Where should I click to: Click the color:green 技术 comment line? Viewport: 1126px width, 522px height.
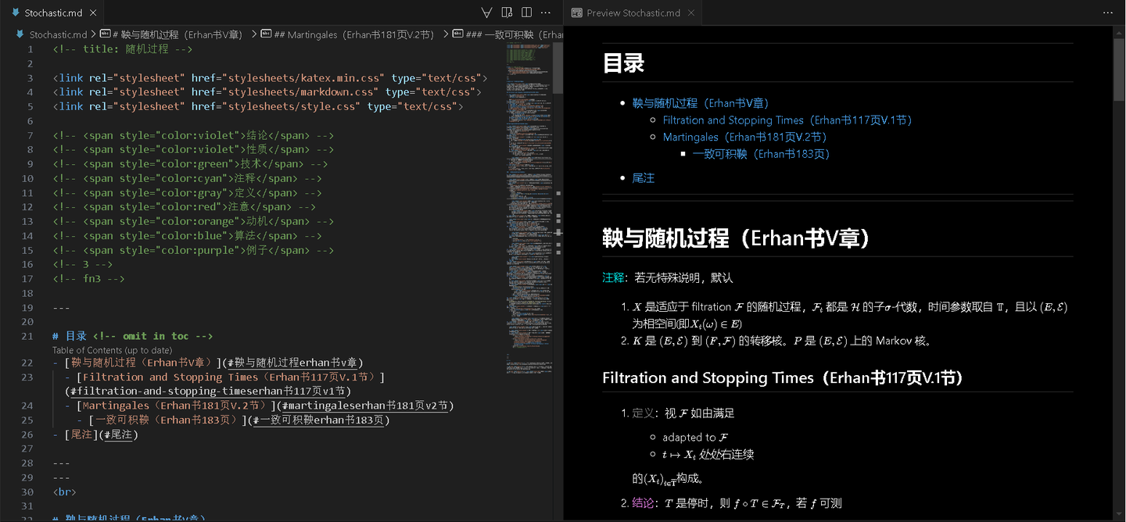(190, 164)
